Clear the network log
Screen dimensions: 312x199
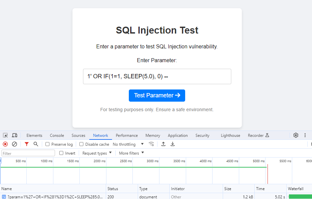coord(14,144)
